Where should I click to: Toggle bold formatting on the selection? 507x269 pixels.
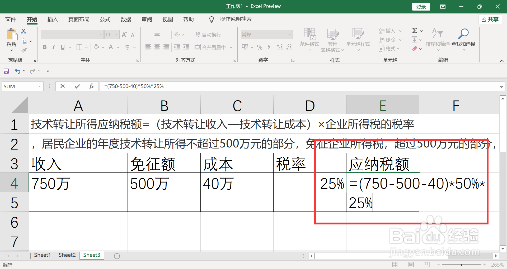(x=44, y=47)
